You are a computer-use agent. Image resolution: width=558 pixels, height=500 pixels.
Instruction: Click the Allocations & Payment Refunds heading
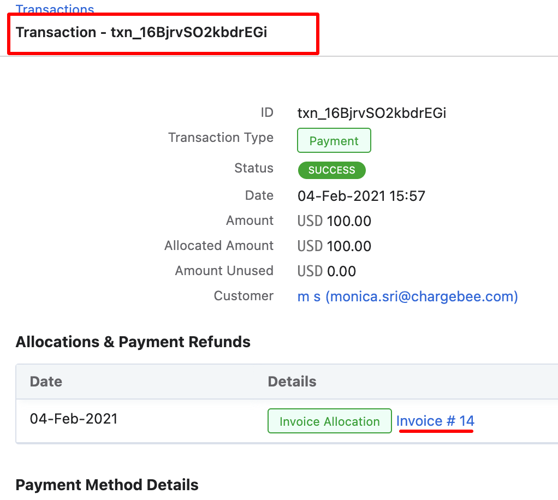133,342
